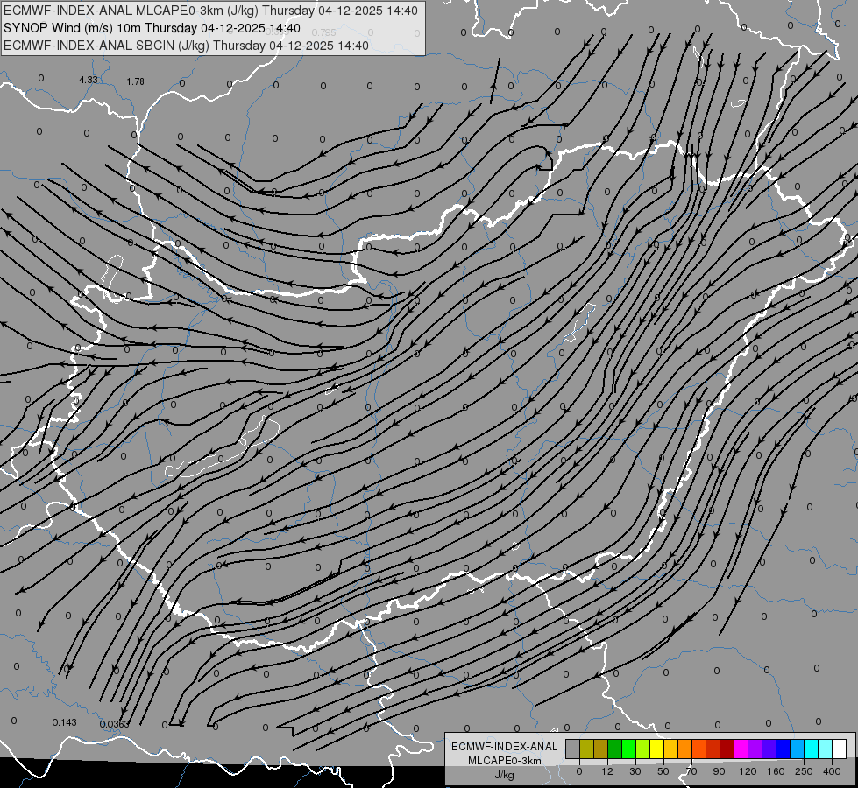Click the legend tick label 250
This screenshot has height=788, width=858.
pos(804,771)
